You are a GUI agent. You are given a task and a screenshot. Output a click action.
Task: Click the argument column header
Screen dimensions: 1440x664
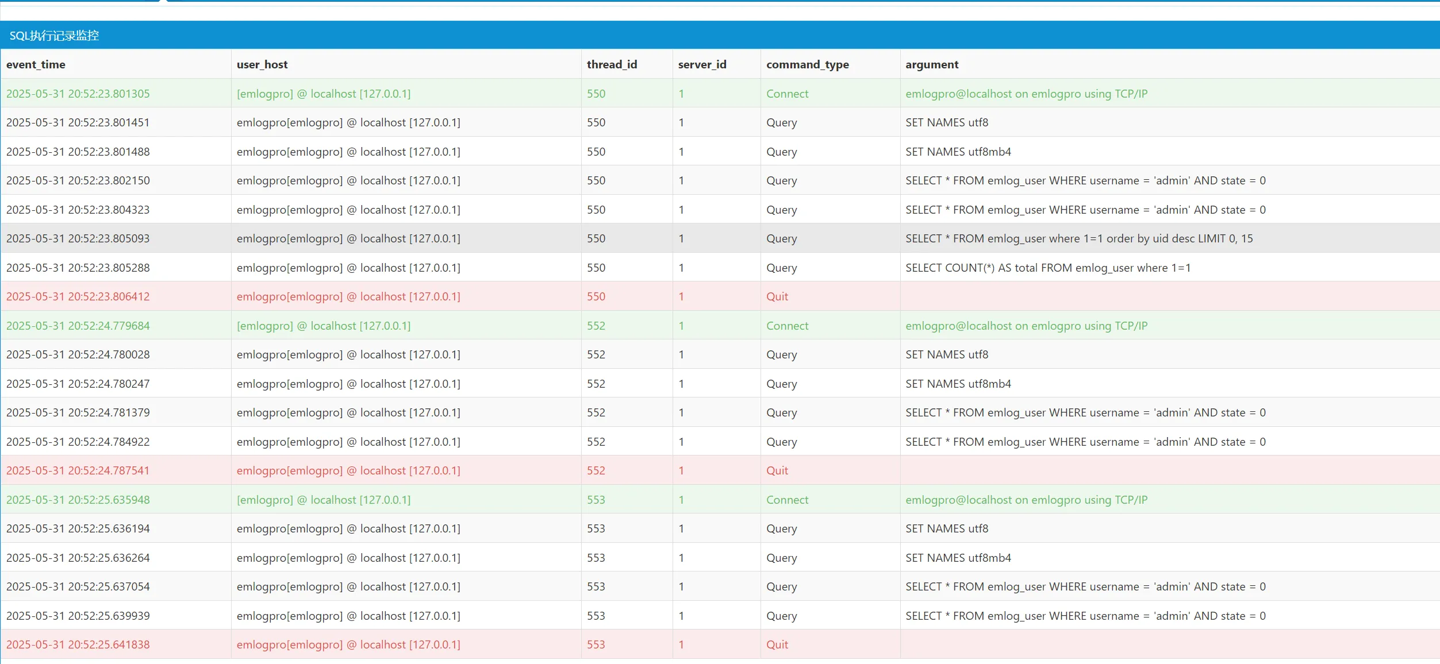point(932,64)
